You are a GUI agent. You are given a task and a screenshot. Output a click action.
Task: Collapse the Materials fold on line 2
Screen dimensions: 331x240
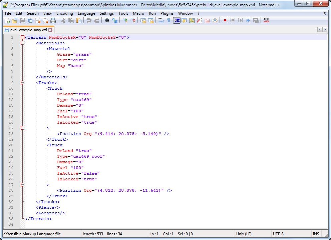[22, 43]
